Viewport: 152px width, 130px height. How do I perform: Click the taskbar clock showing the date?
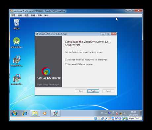click(x=133, y=113)
